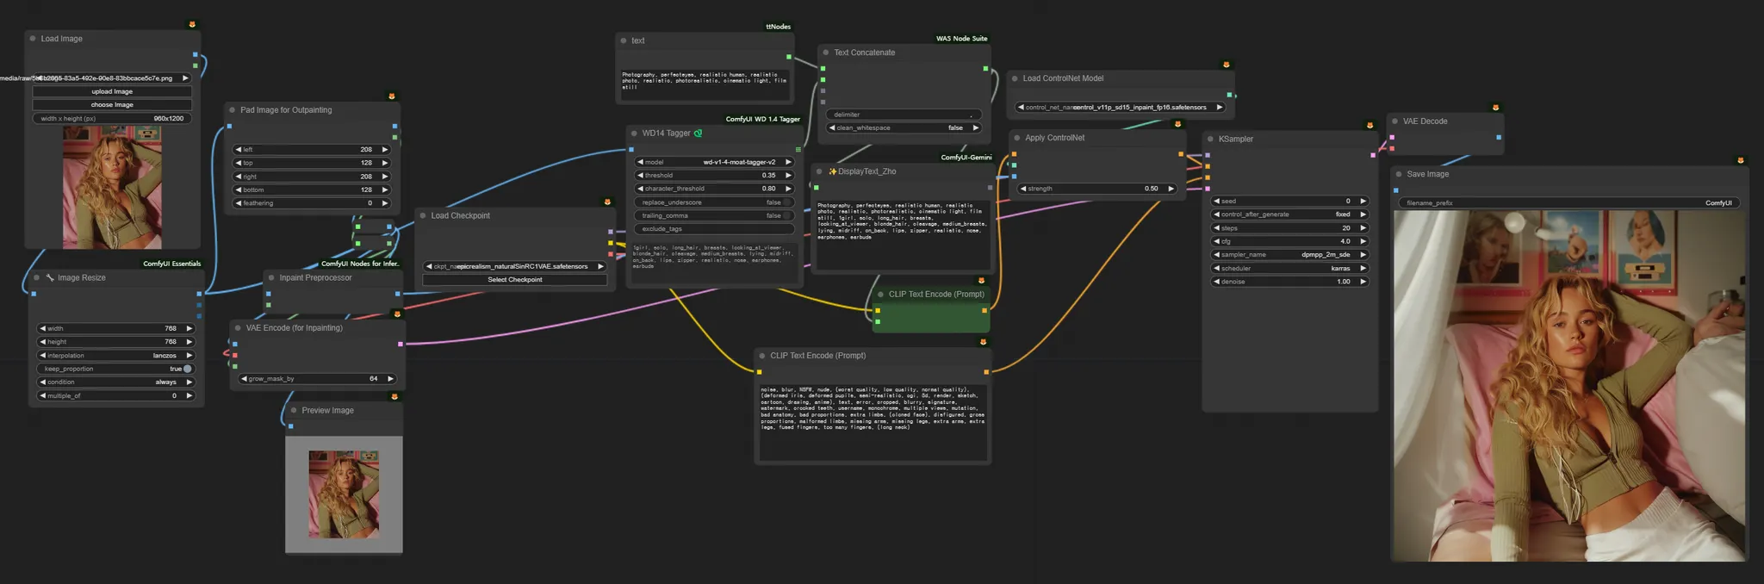
Task: Click the Select Checkpoint button
Action: tap(515, 279)
